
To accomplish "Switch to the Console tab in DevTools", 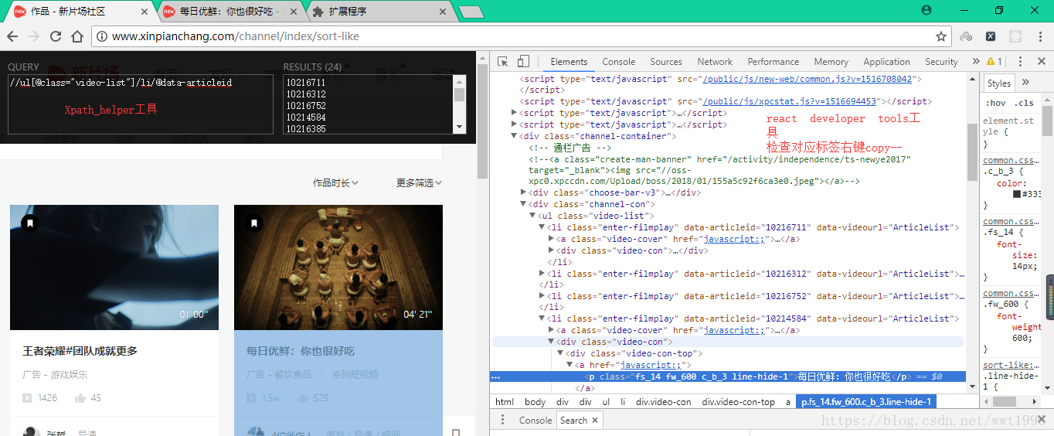I will (x=619, y=62).
